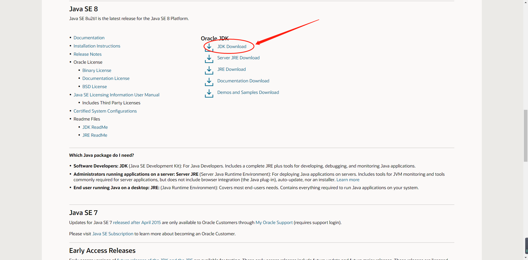Open the Documentation link in the Java SE 8 list
Screen dimensions: 528x260
89,38
